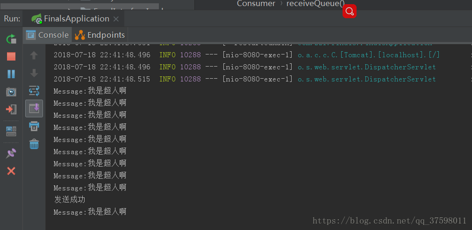472x230 pixels.
Task: Restore the run window layout
Action: [x=11, y=131]
